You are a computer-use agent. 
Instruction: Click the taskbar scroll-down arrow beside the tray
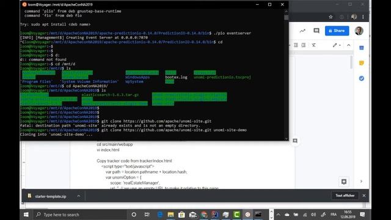pyautogui.click(x=271, y=218)
